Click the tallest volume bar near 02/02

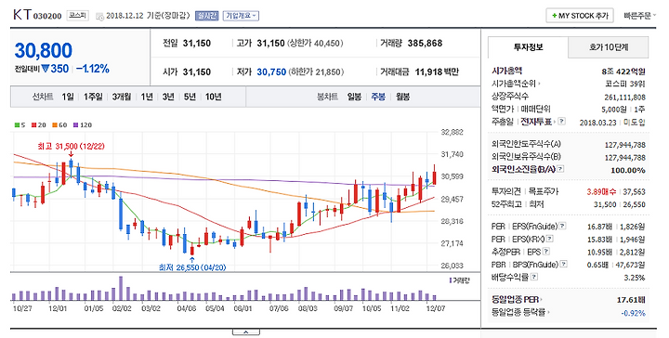[121, 288]
